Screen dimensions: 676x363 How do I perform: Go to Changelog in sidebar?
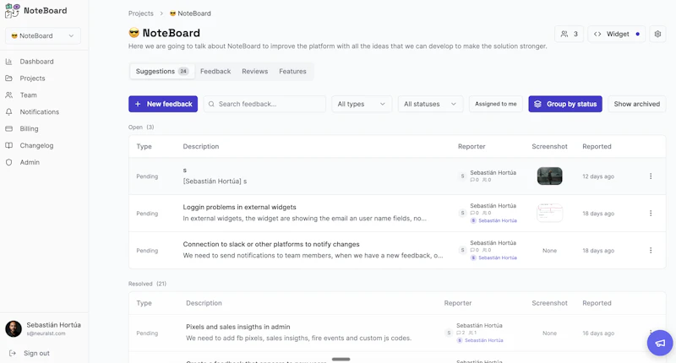pyautogui.click(x=36, y=145)
